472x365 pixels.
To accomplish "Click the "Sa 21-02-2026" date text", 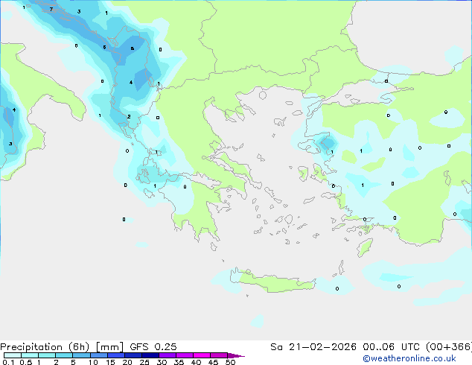I will pyautogui.click(x=313, y=347).
